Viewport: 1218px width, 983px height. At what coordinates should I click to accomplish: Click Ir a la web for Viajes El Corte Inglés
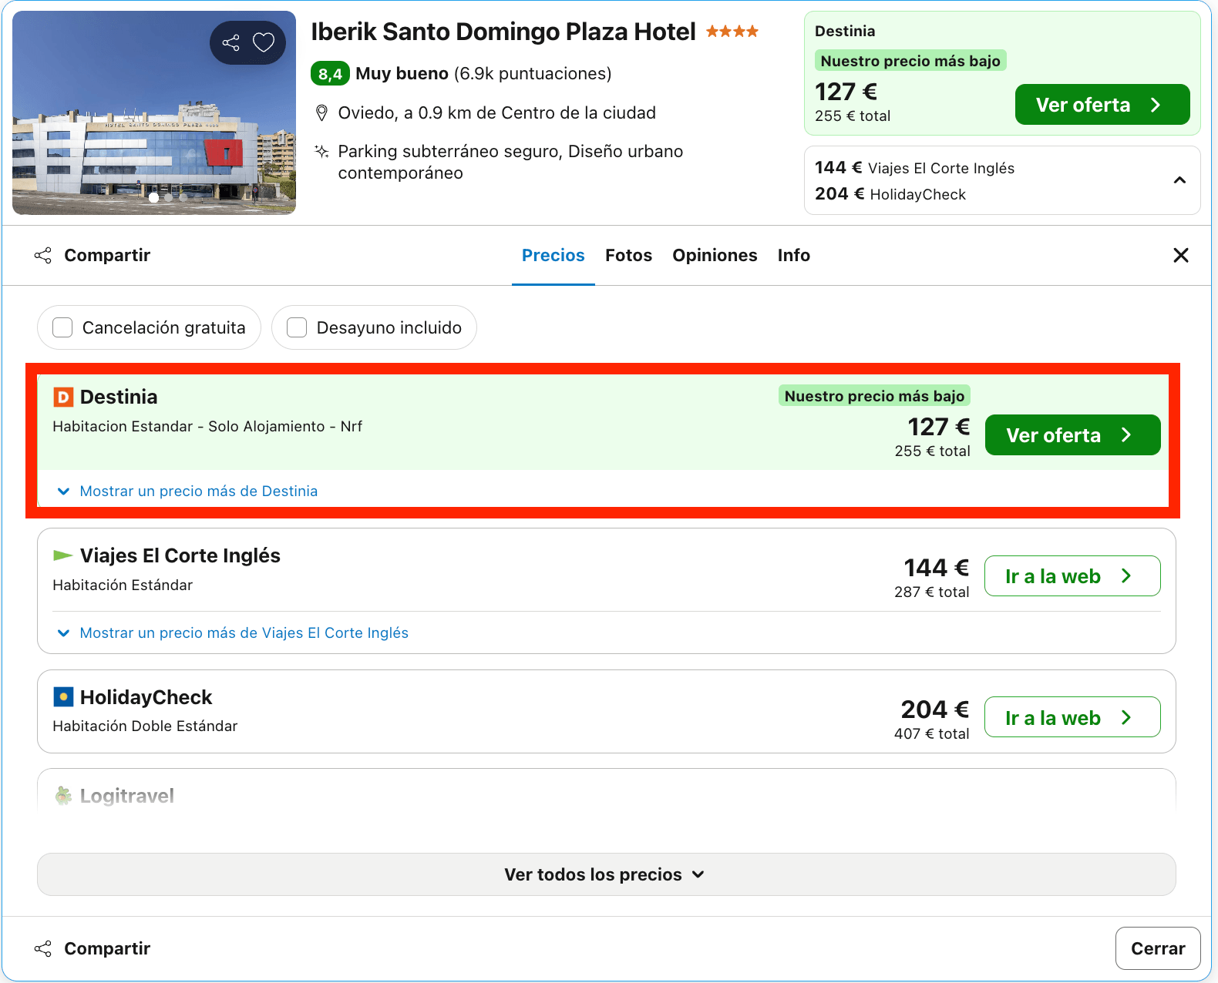pos(1073,576)
